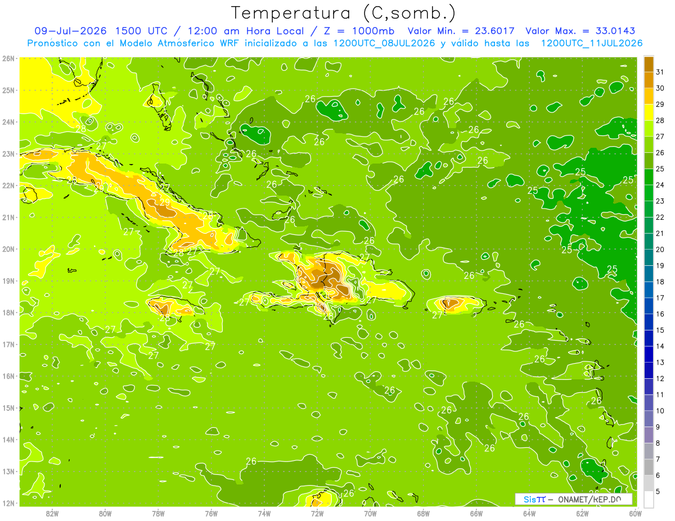Click the "62W" longitude label

tap(582, 513)
